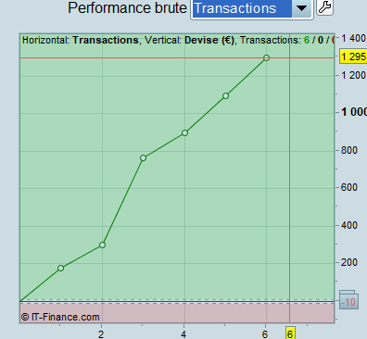Click the fifth transaction data point near 1100

pyautogui.click(x=225, y=96)
